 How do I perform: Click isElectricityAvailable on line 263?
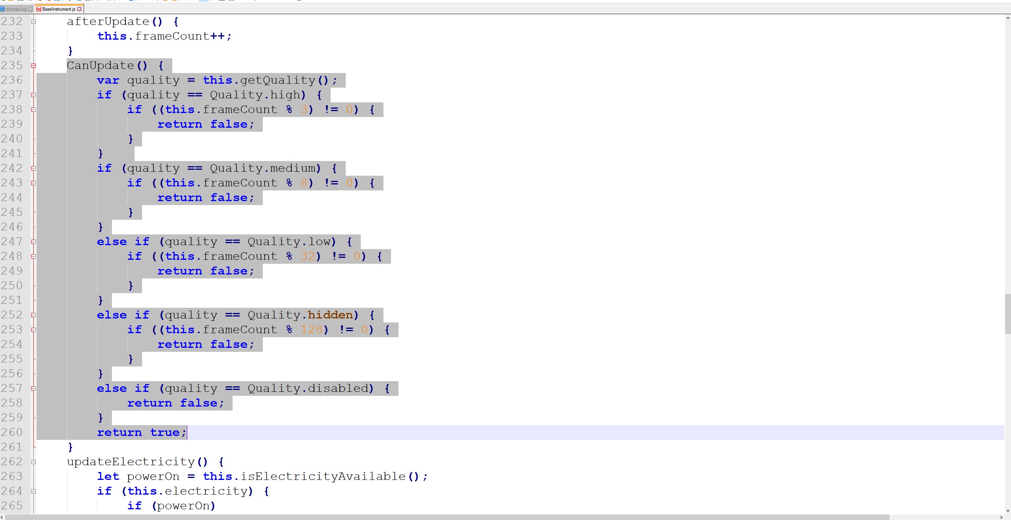point(323,476)
